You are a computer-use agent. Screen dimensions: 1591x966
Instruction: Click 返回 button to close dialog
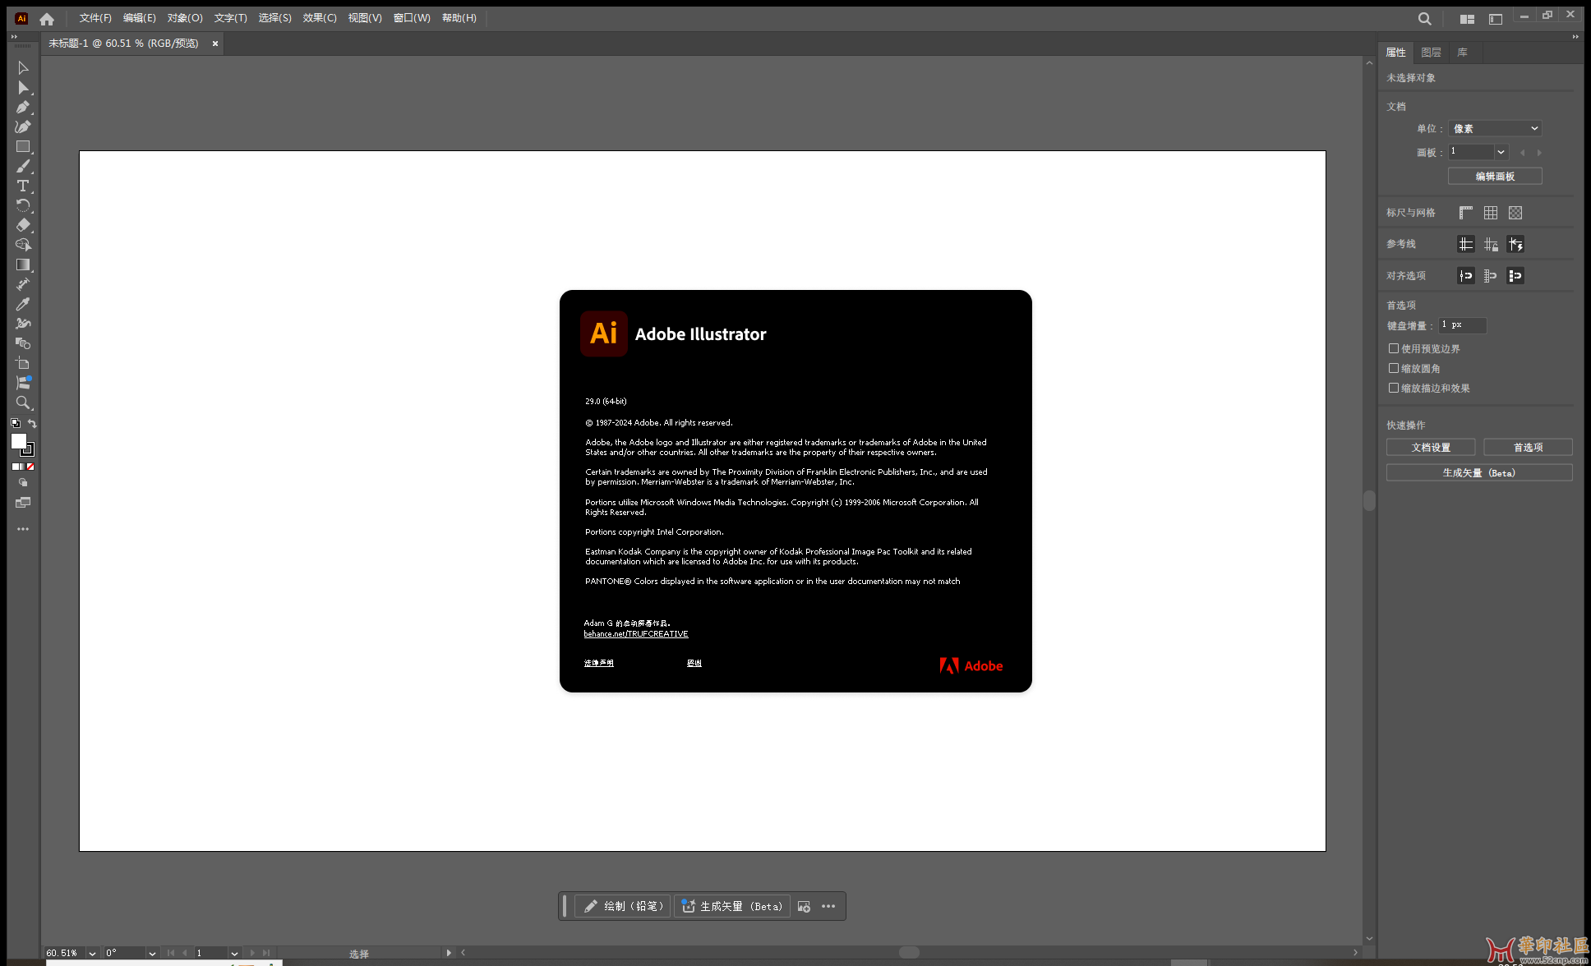pos(694,663)
